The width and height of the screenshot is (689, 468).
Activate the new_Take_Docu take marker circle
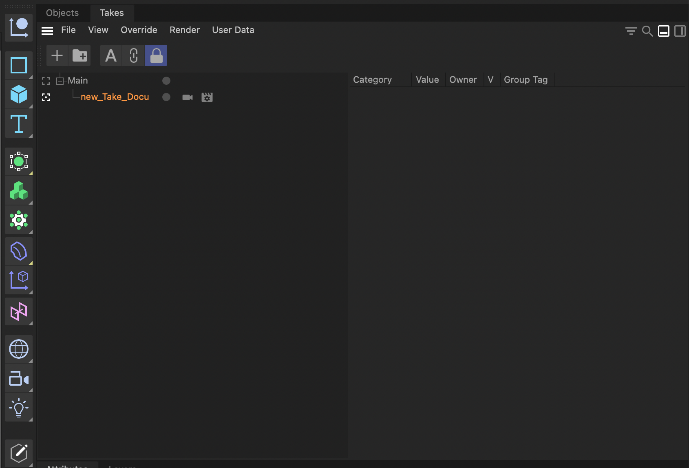pyautogui.click(x=166, y=97)
